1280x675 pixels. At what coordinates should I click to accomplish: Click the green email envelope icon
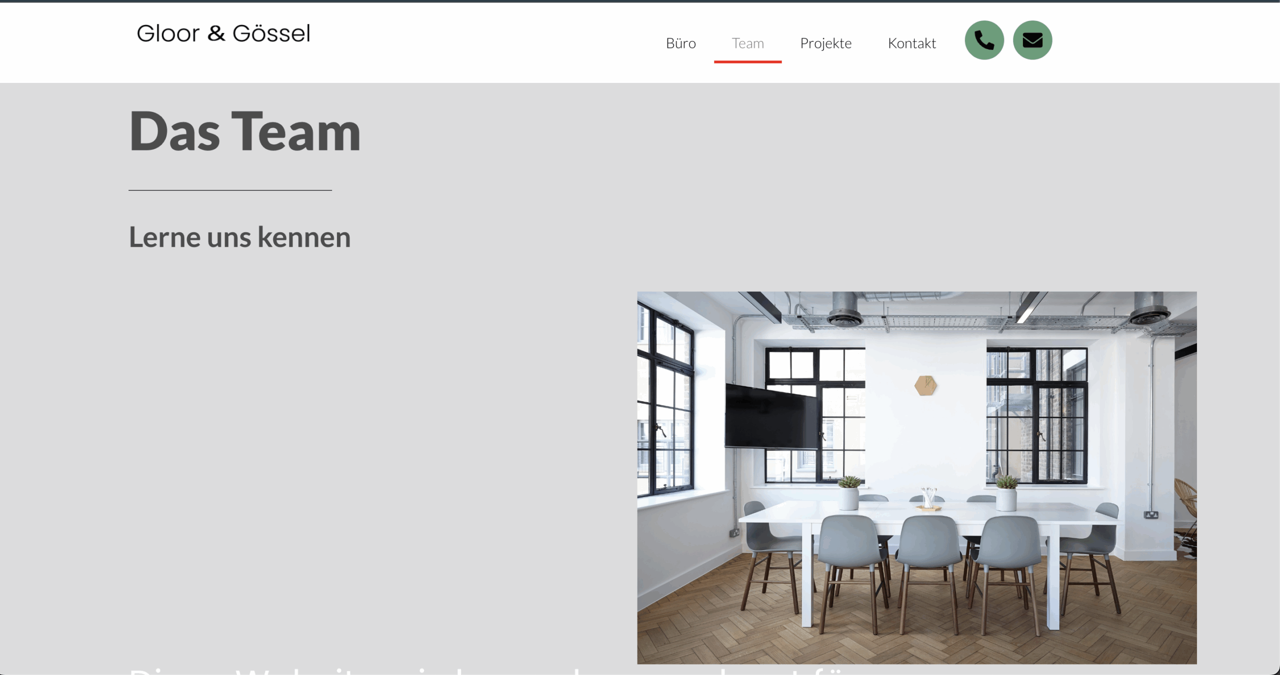(x=1032, y=40)
